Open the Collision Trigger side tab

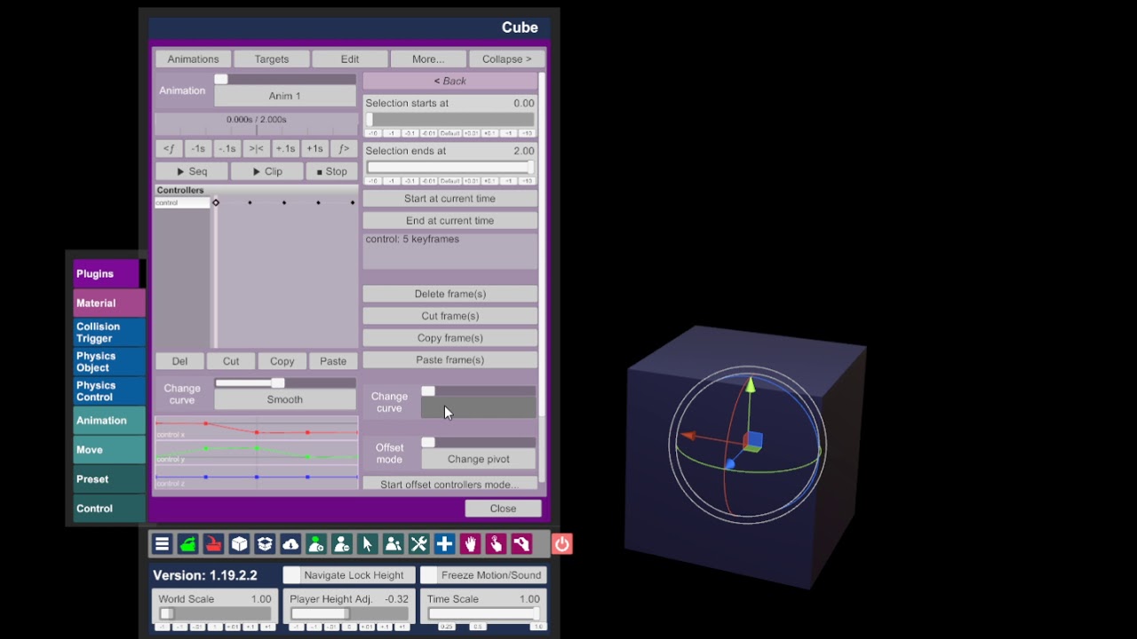pos(109,332)
